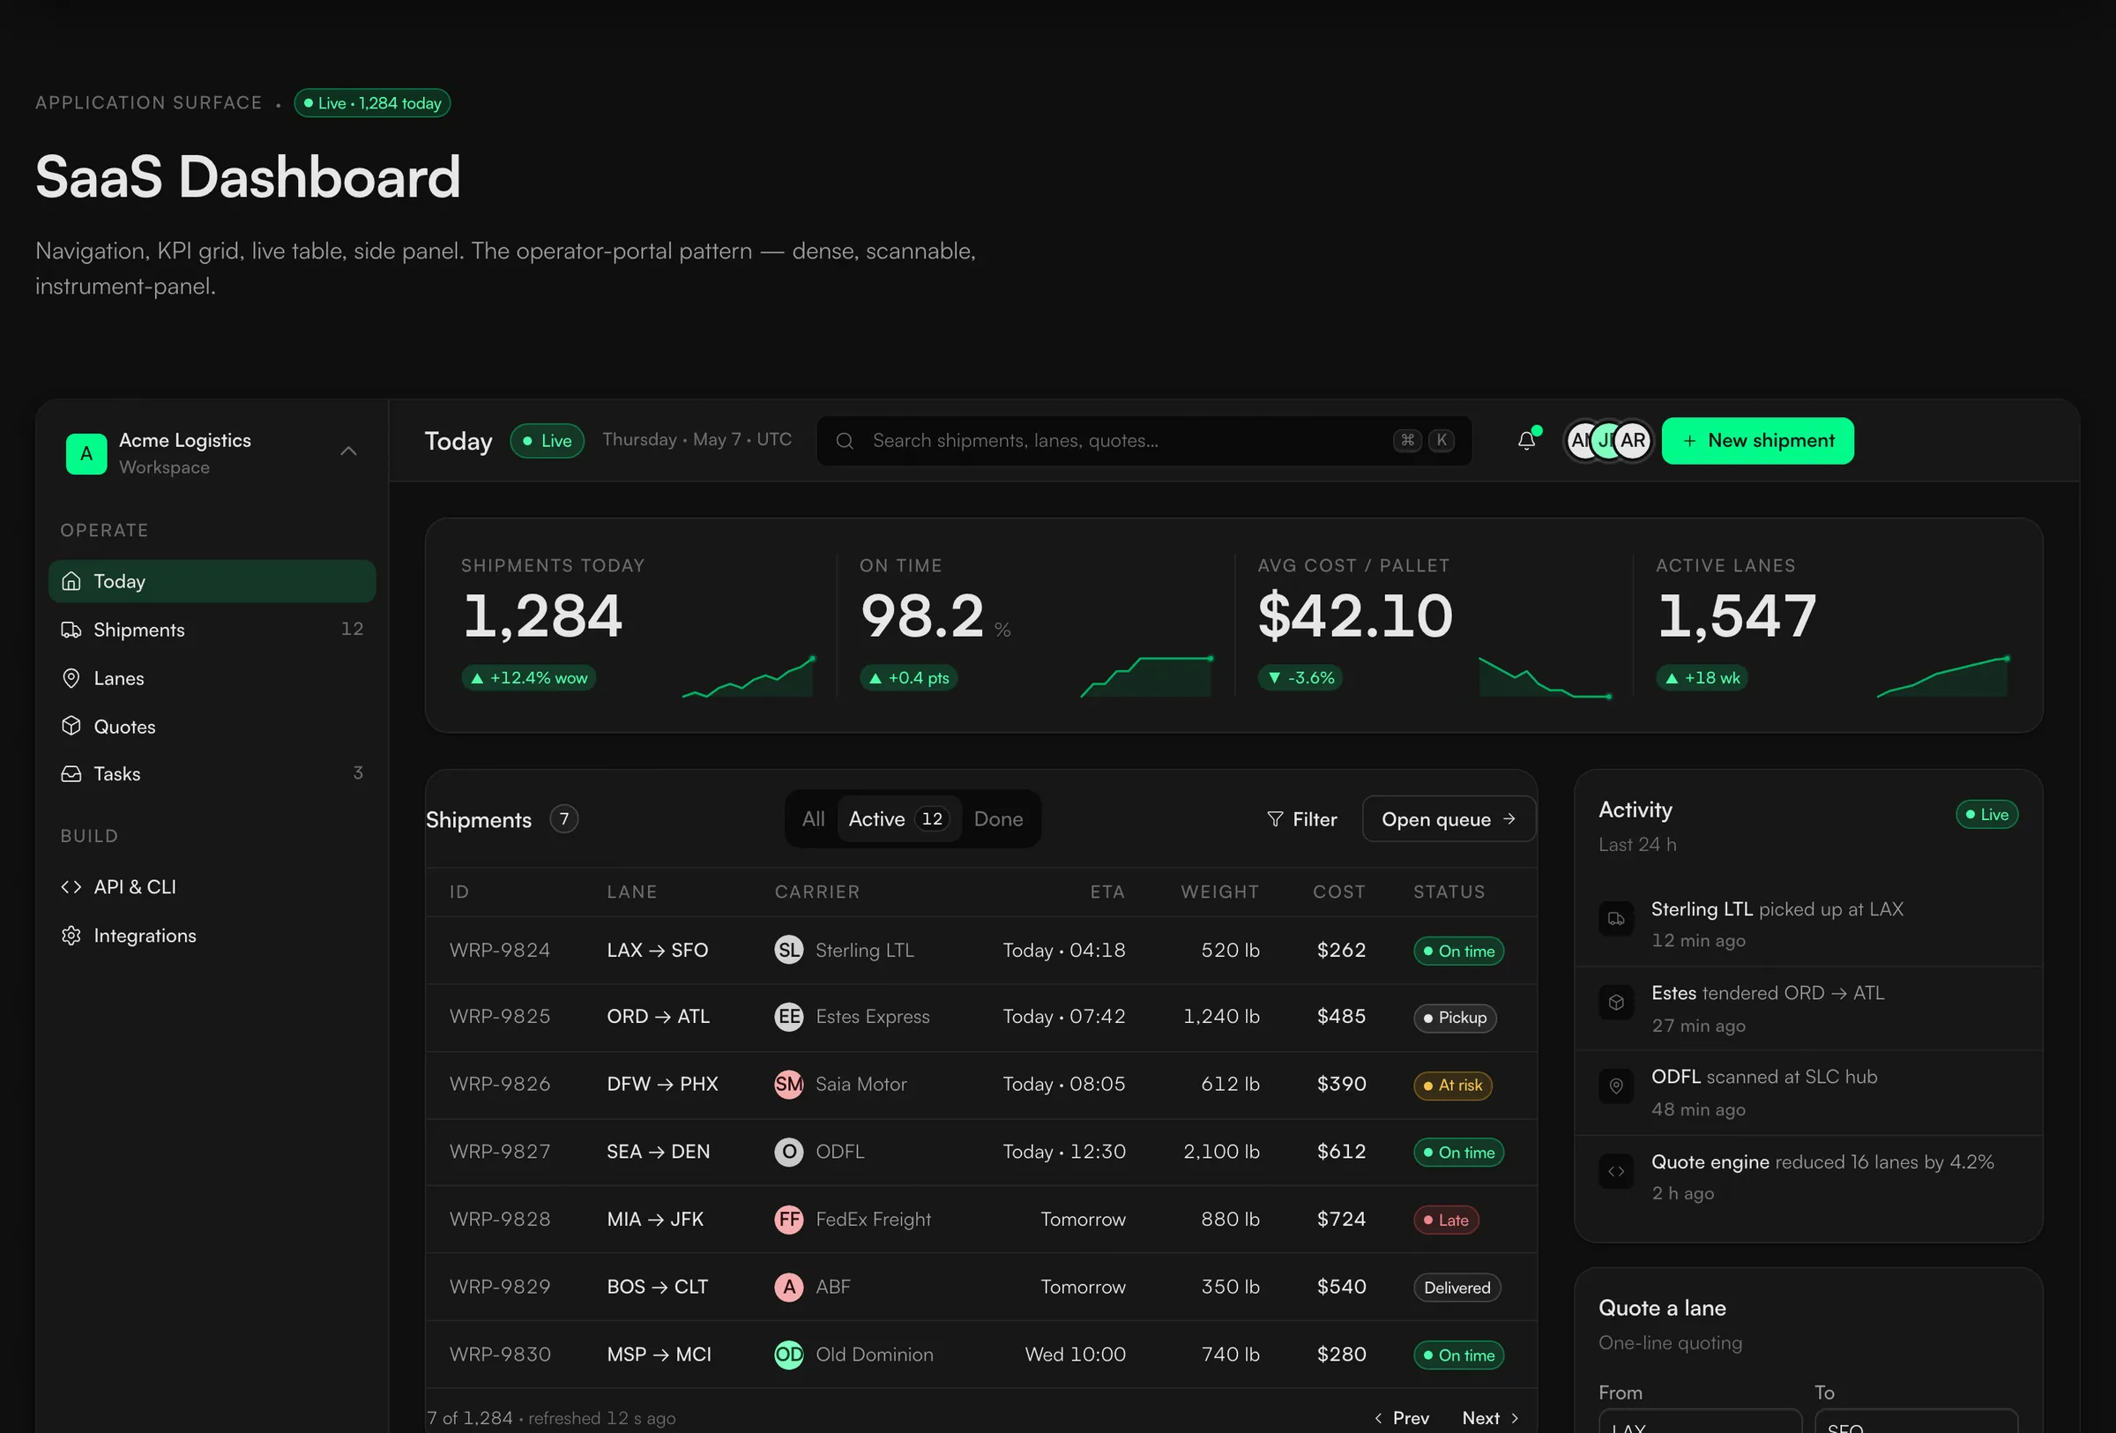Click the Integrations gear icon
The height and width of the screenshot is (1433, 2116).
[x=71, y=934]
